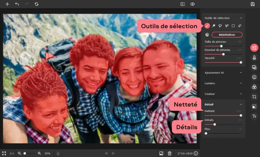Click the zoom in magnifier
The height and width of the screenshot is (157, 260).
click(39, 153)
